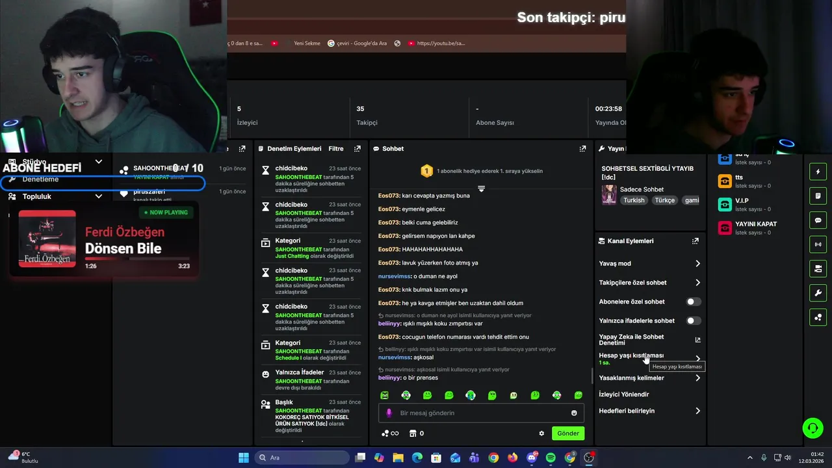The width and height of the screenshot is (832, 468).
Task: Open Yapay Zeka ile Sohbet Denetimi external link
Action: tap(698, 340)
